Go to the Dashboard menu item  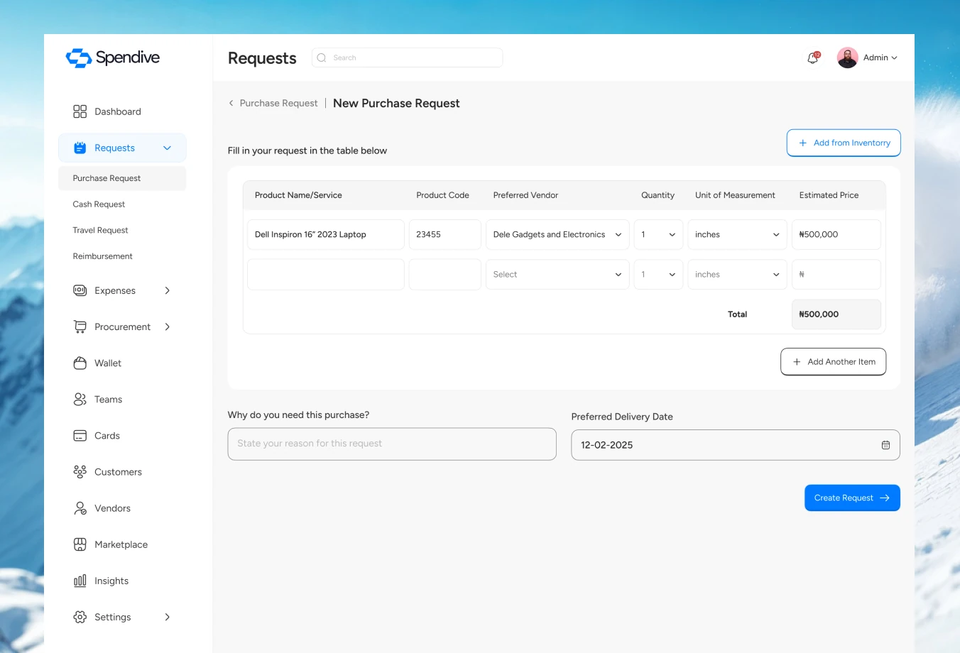tap(118, 111)
